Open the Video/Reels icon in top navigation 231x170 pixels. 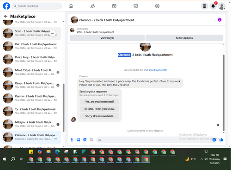coord(114,6)
